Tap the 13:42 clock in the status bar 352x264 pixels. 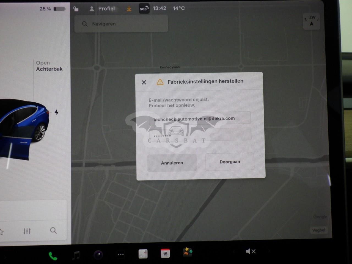(159, 8)
